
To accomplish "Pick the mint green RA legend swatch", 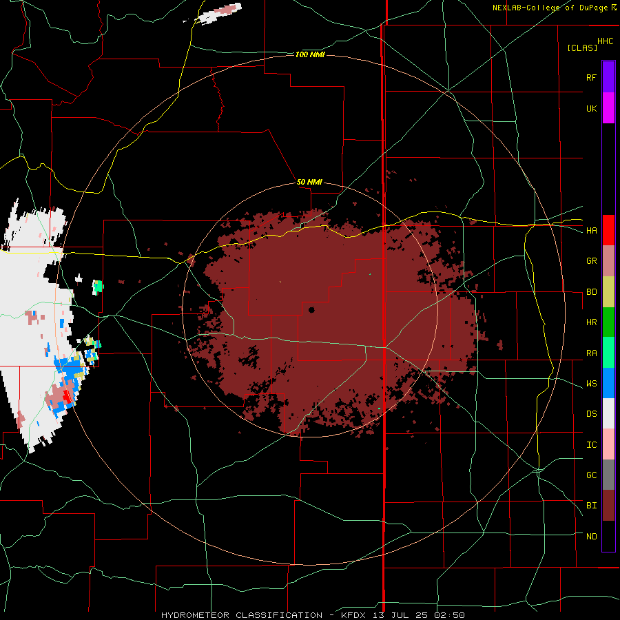I will (x=608, y=353).
